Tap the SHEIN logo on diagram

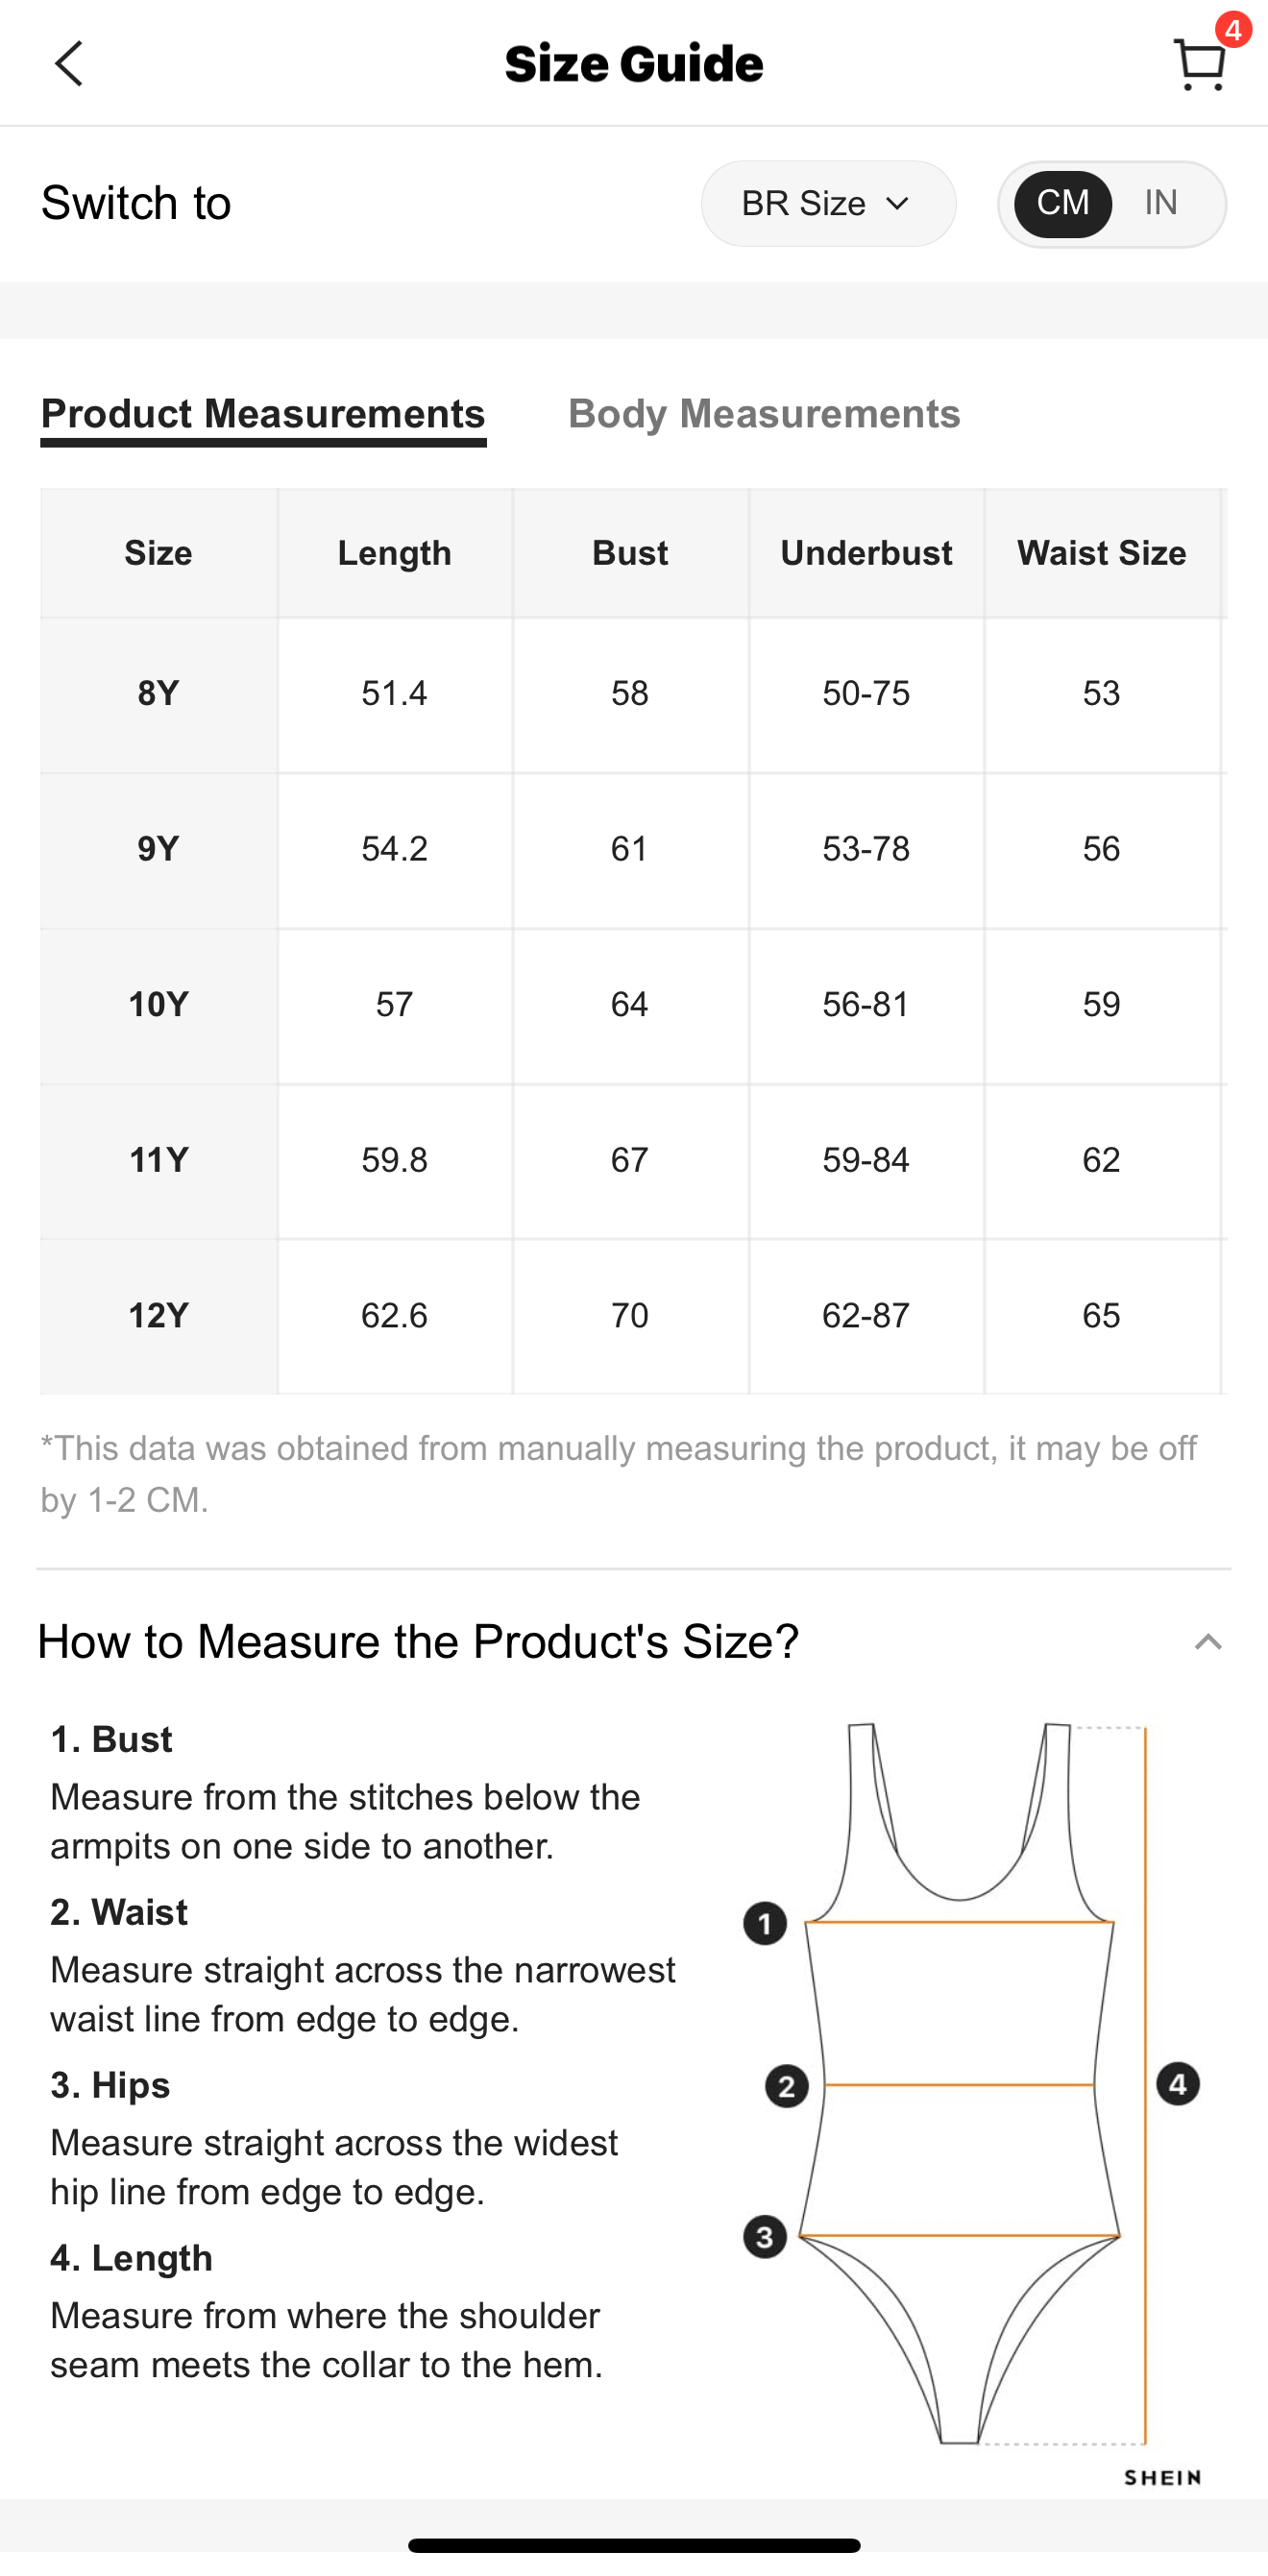coord(1163,2477)
